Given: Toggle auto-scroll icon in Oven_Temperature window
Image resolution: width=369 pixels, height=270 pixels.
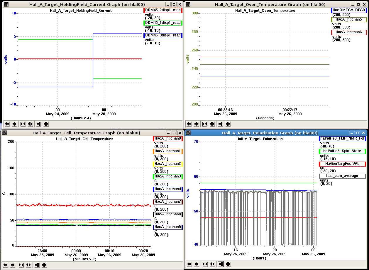Looking at the screenshot, I should pyautogui.click(x=221, y=124).
